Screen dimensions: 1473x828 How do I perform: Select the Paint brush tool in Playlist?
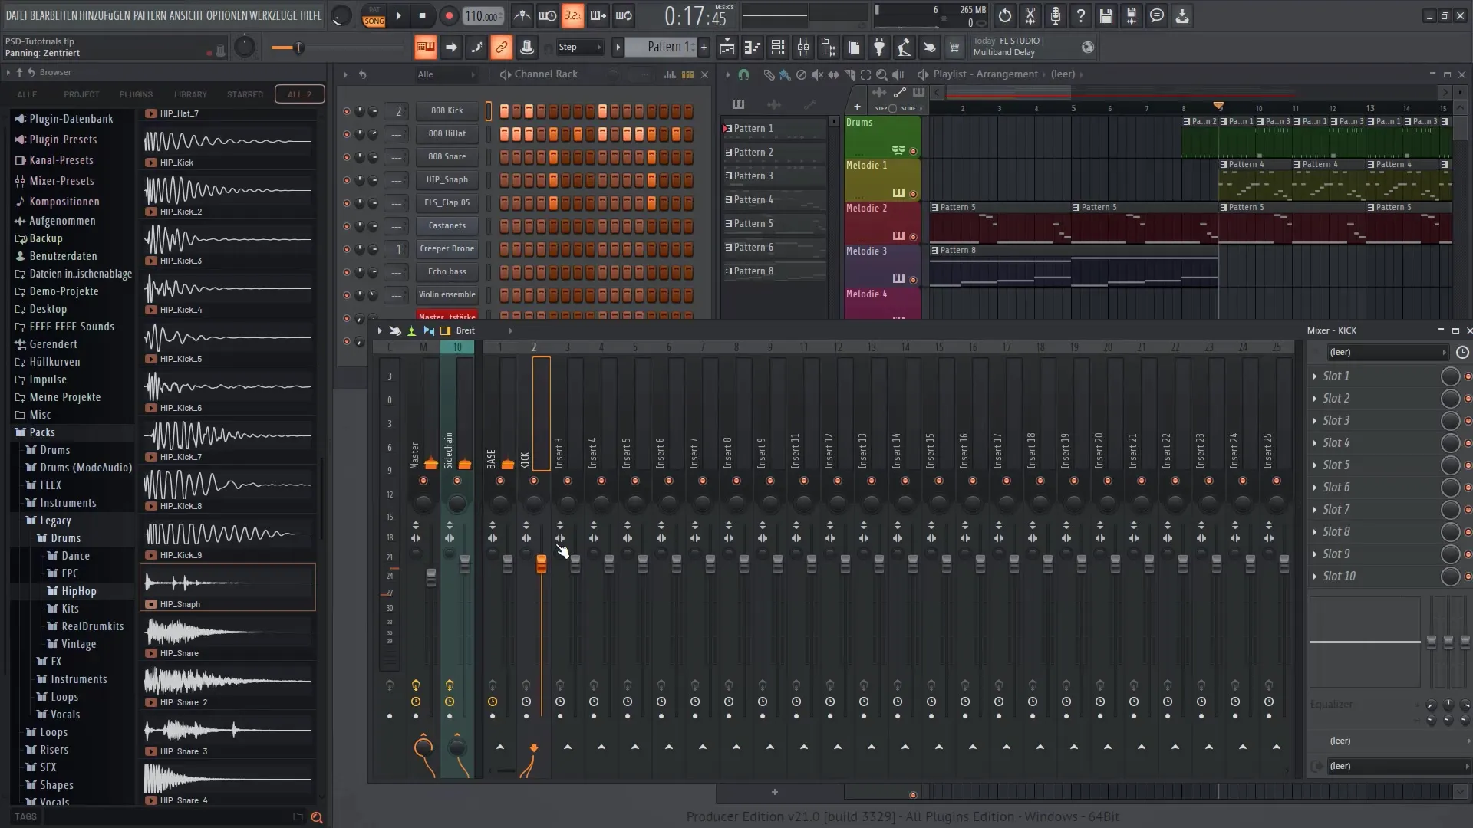tap(785, 74)
